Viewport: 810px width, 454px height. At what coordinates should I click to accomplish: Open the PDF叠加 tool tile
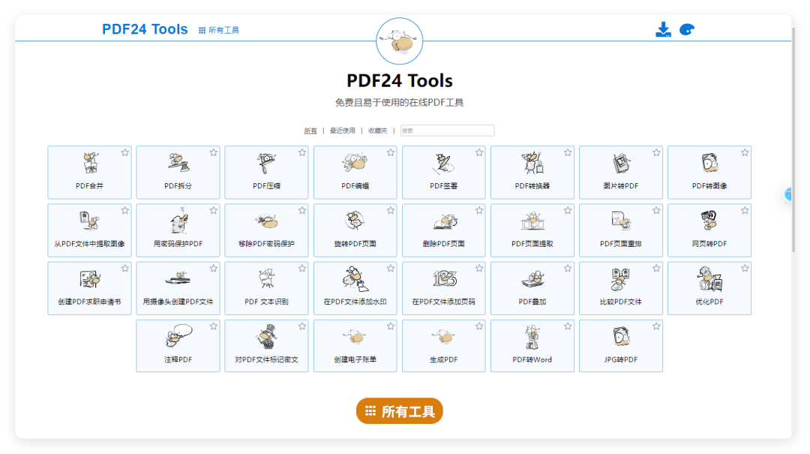(x=532, y=288)
